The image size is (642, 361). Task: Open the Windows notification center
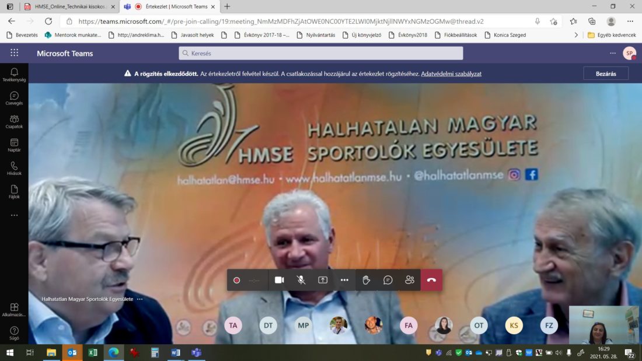pyautogui.click(x=630, y=352)
